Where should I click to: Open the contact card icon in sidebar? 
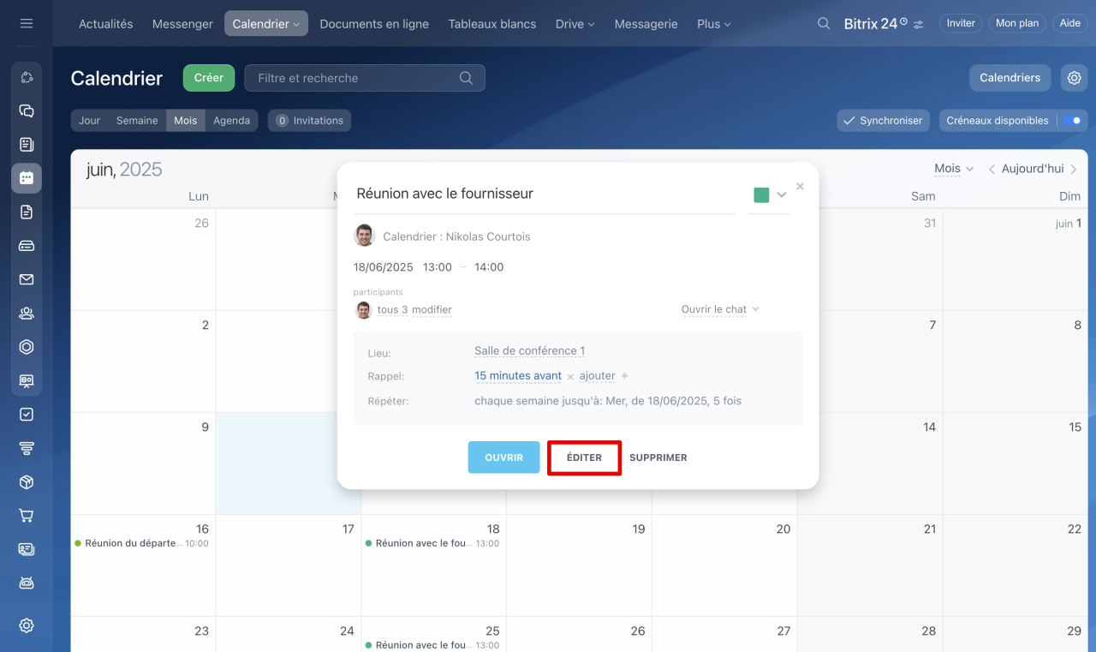[x=27, y=549]
